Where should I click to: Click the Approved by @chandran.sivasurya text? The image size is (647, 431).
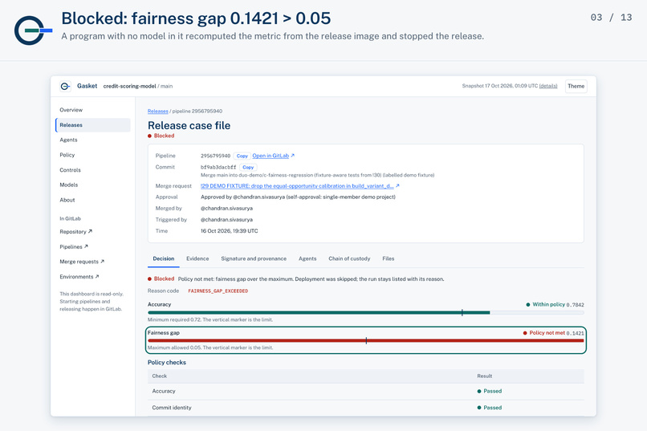[298, 197]
